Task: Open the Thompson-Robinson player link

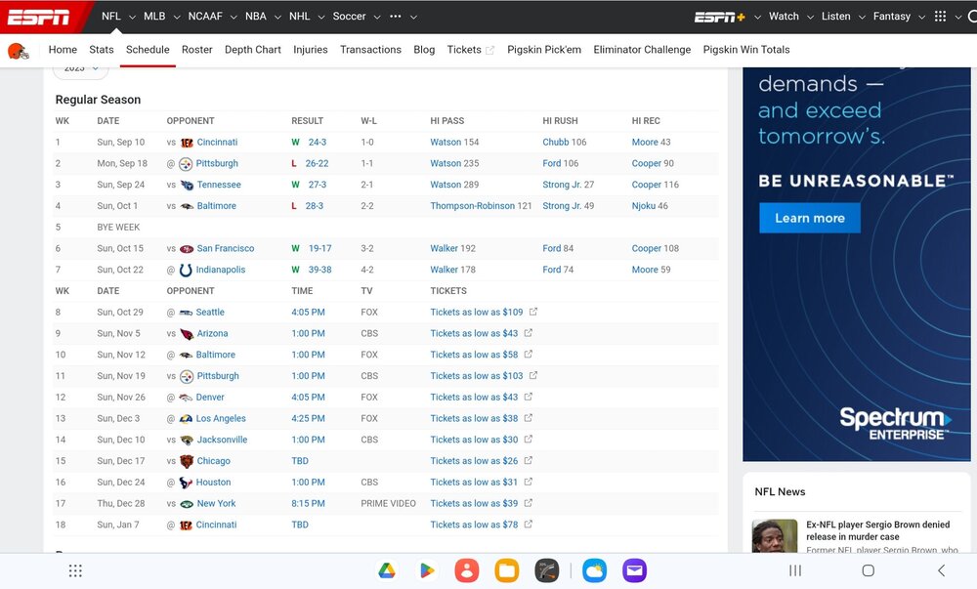Action: point(472,205)
